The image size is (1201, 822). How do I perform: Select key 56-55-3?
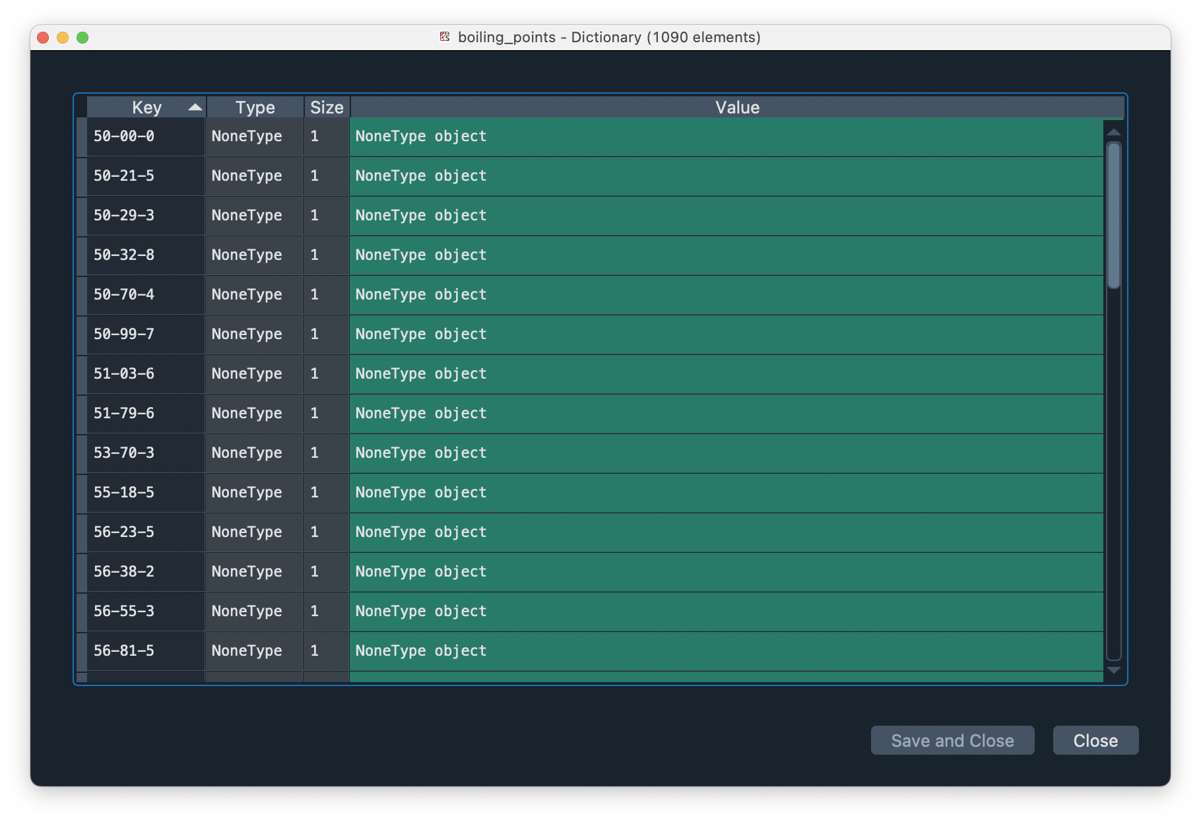146,612
